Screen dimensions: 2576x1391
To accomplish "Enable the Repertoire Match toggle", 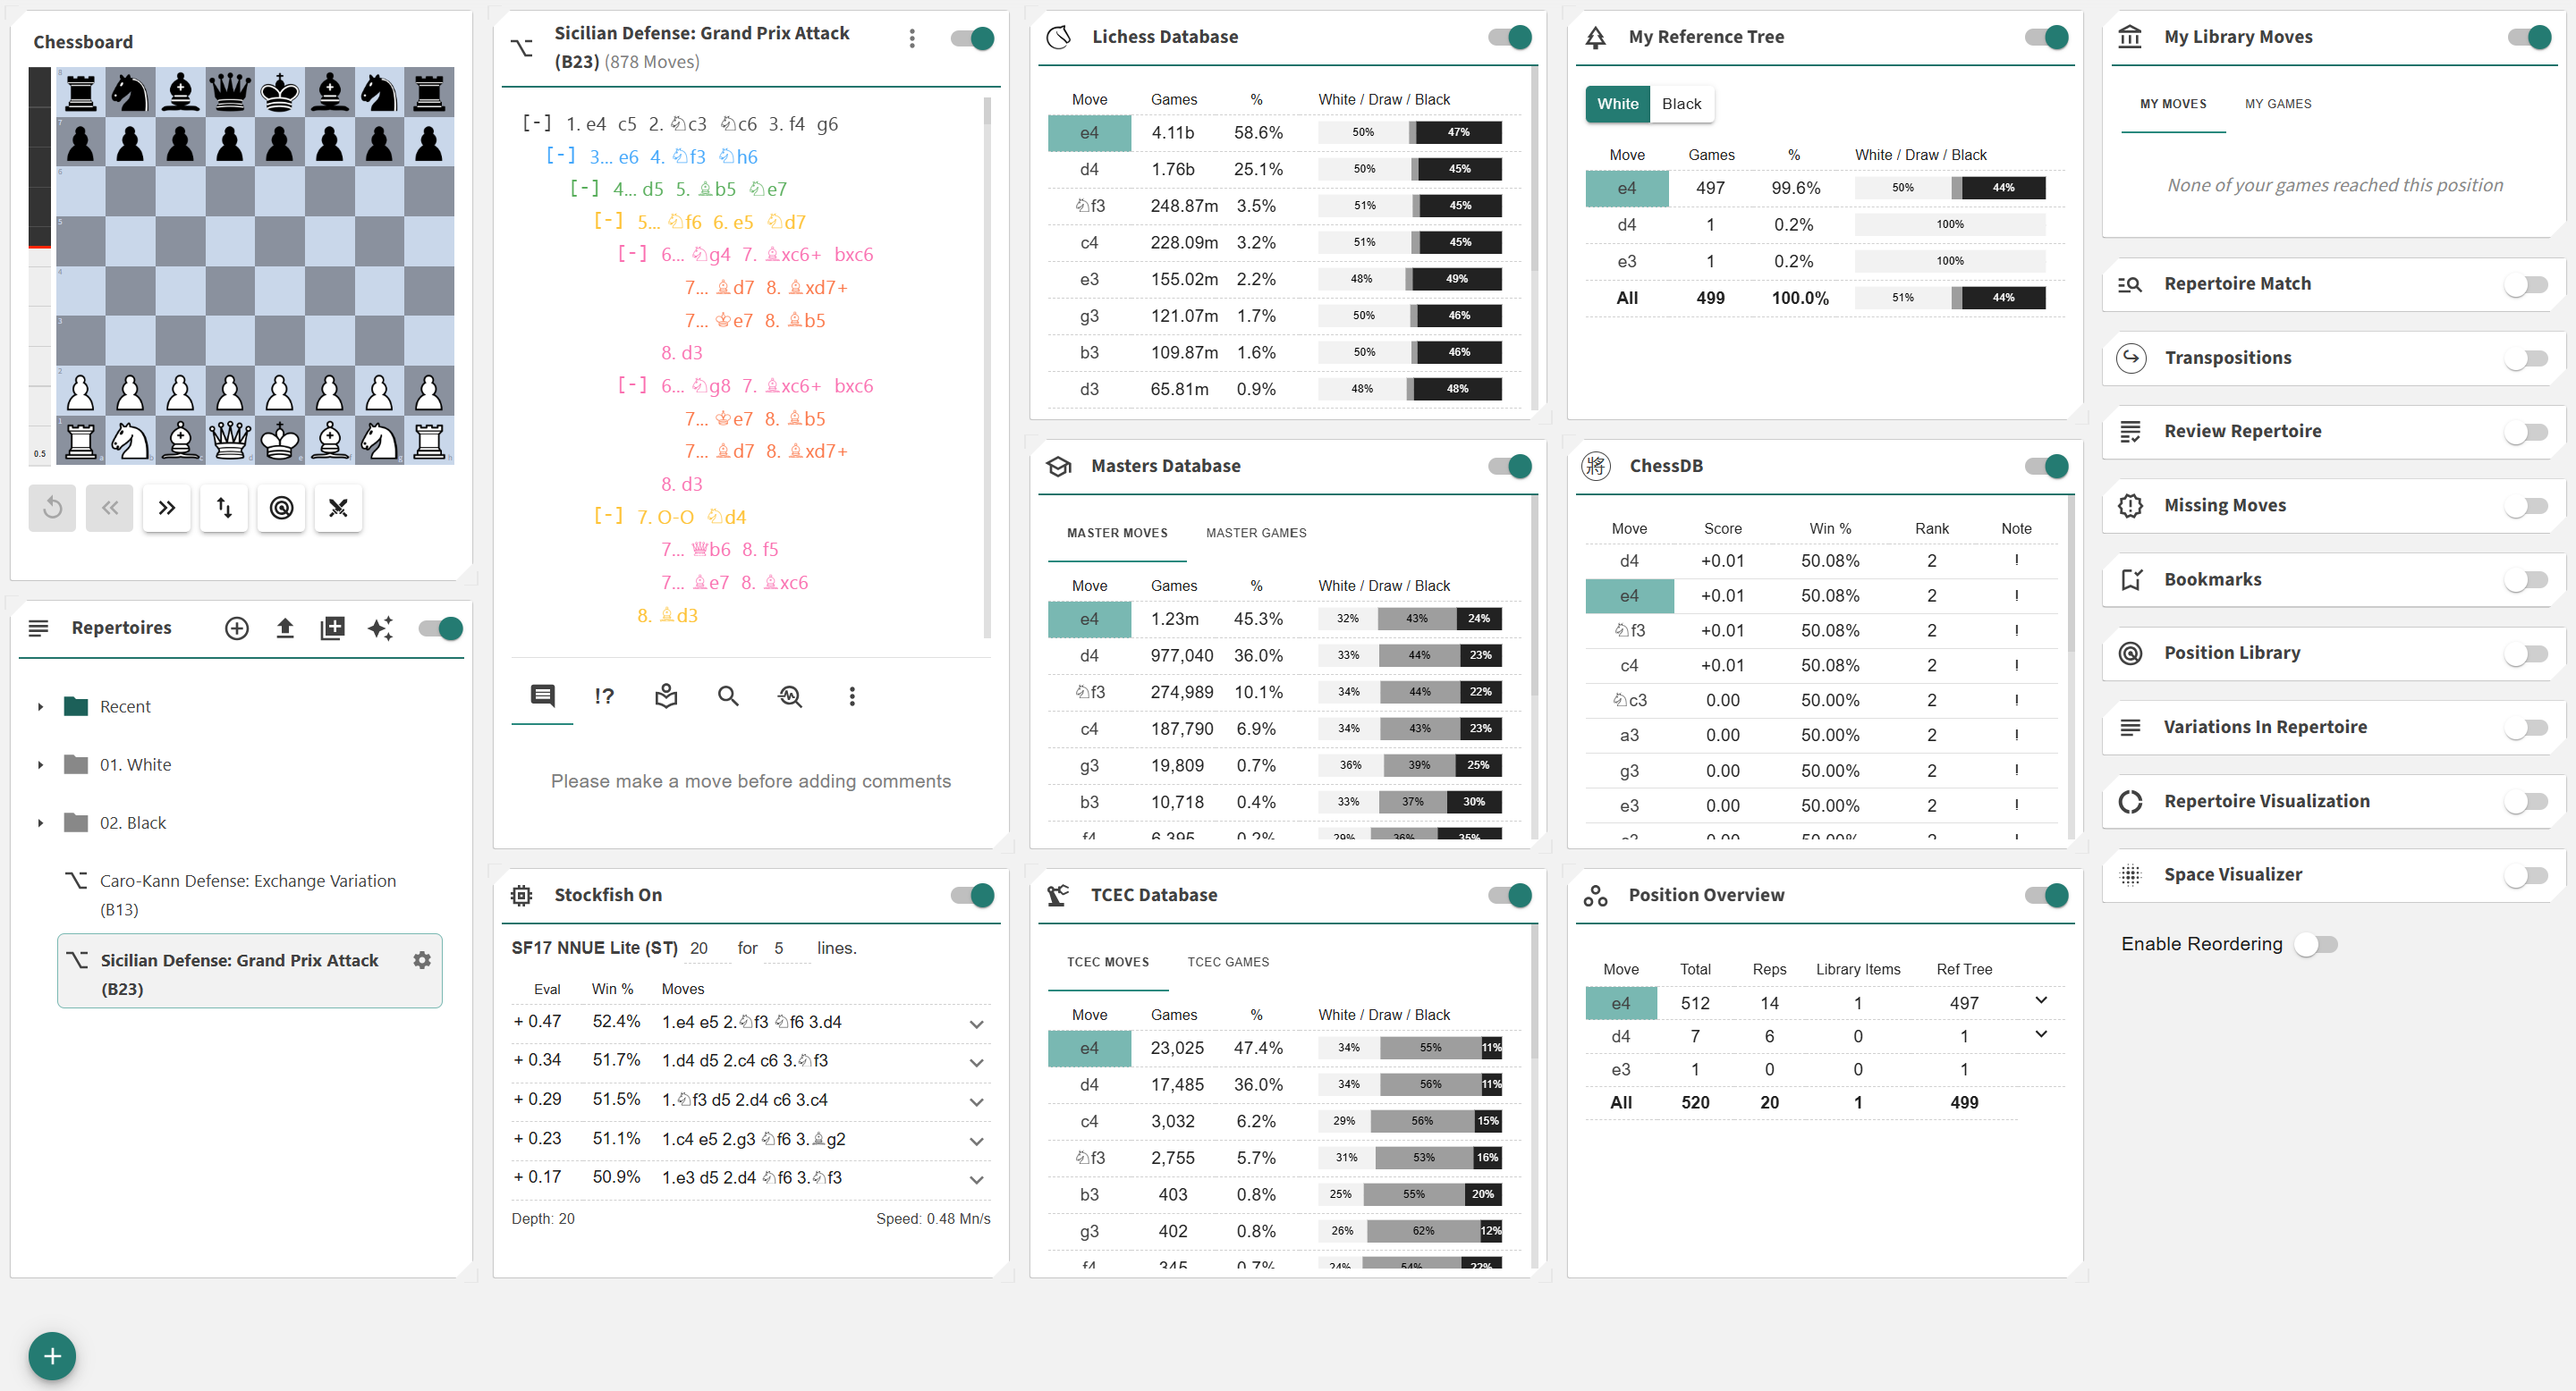I will [x=2526, y=285].
